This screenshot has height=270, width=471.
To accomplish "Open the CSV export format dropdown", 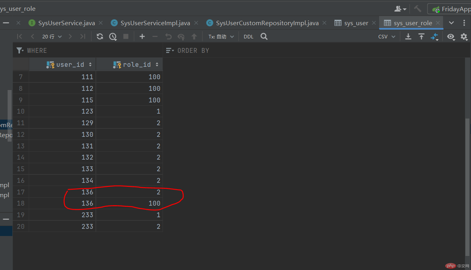I will [x=387, y=37].
